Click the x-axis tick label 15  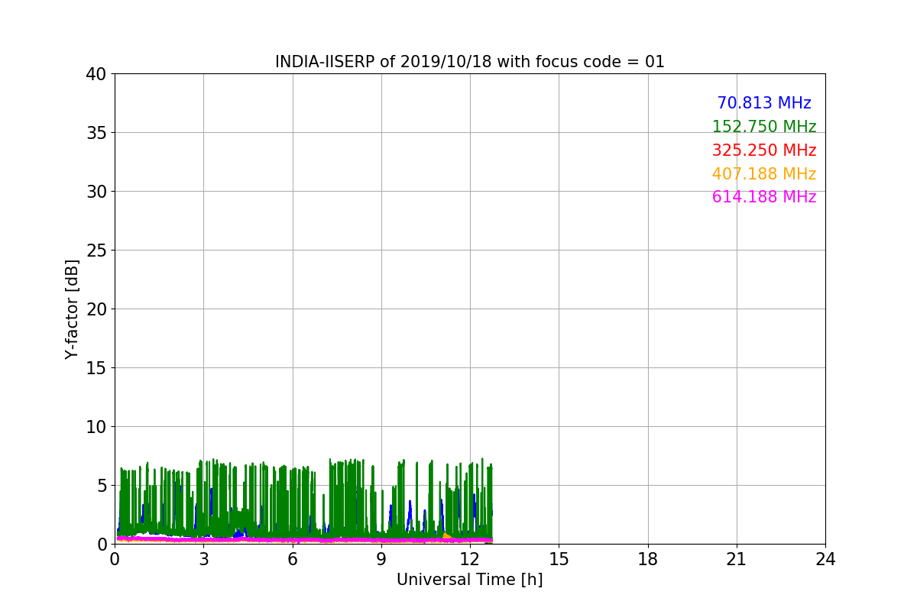(x=559, y=559)
